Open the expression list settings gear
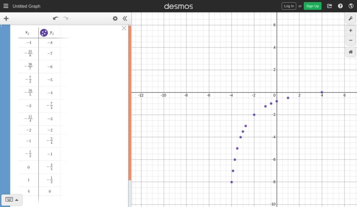 [115, 18]
